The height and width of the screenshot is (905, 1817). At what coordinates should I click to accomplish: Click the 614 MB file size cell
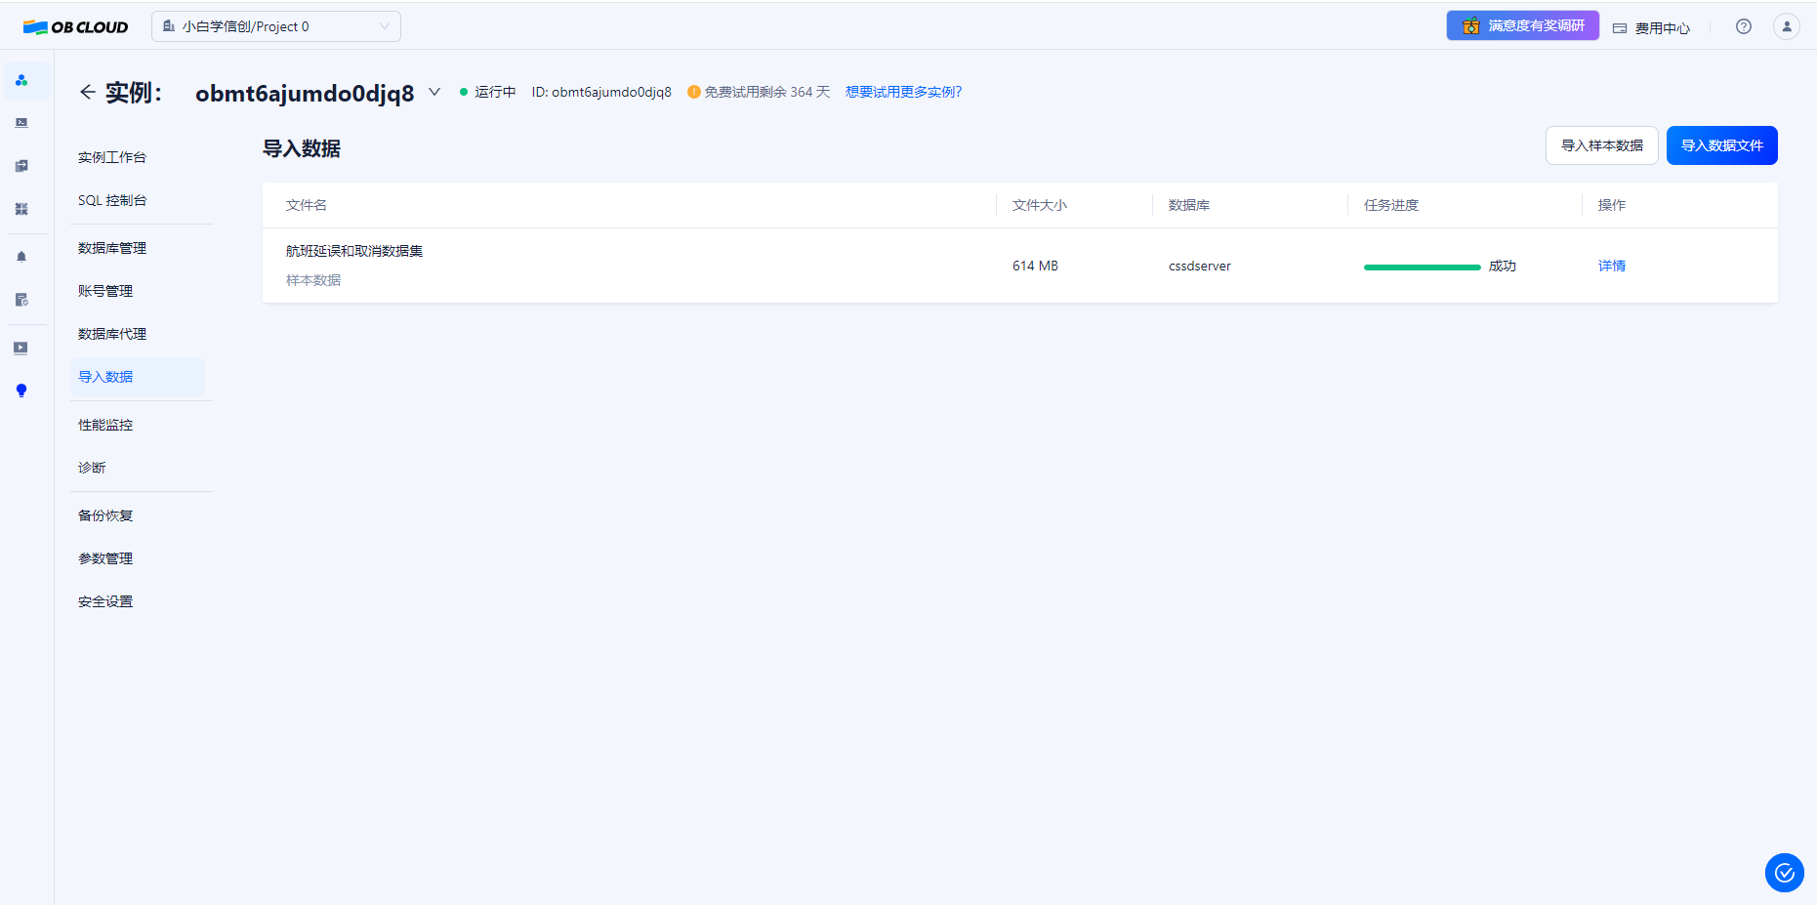(x=1035, y=266)
